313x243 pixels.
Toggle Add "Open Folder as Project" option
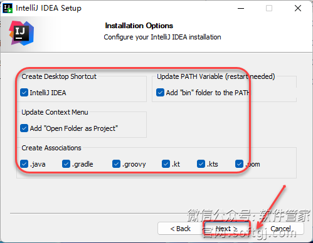tap(24, 128)
